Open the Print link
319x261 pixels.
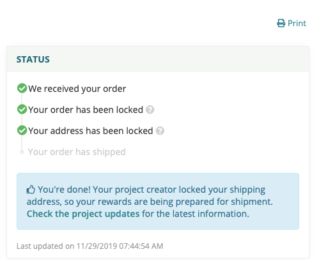tap(292, 23)
